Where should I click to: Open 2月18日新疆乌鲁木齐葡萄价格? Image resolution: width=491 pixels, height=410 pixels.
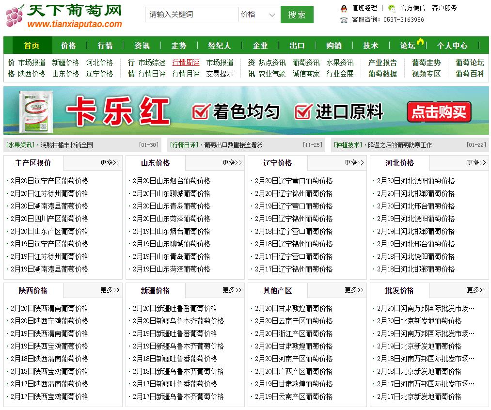click(178, 372)
